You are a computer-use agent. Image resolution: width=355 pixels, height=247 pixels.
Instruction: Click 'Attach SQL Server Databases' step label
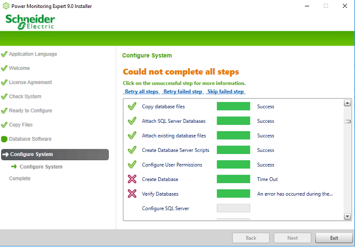[x=174, y=121]
